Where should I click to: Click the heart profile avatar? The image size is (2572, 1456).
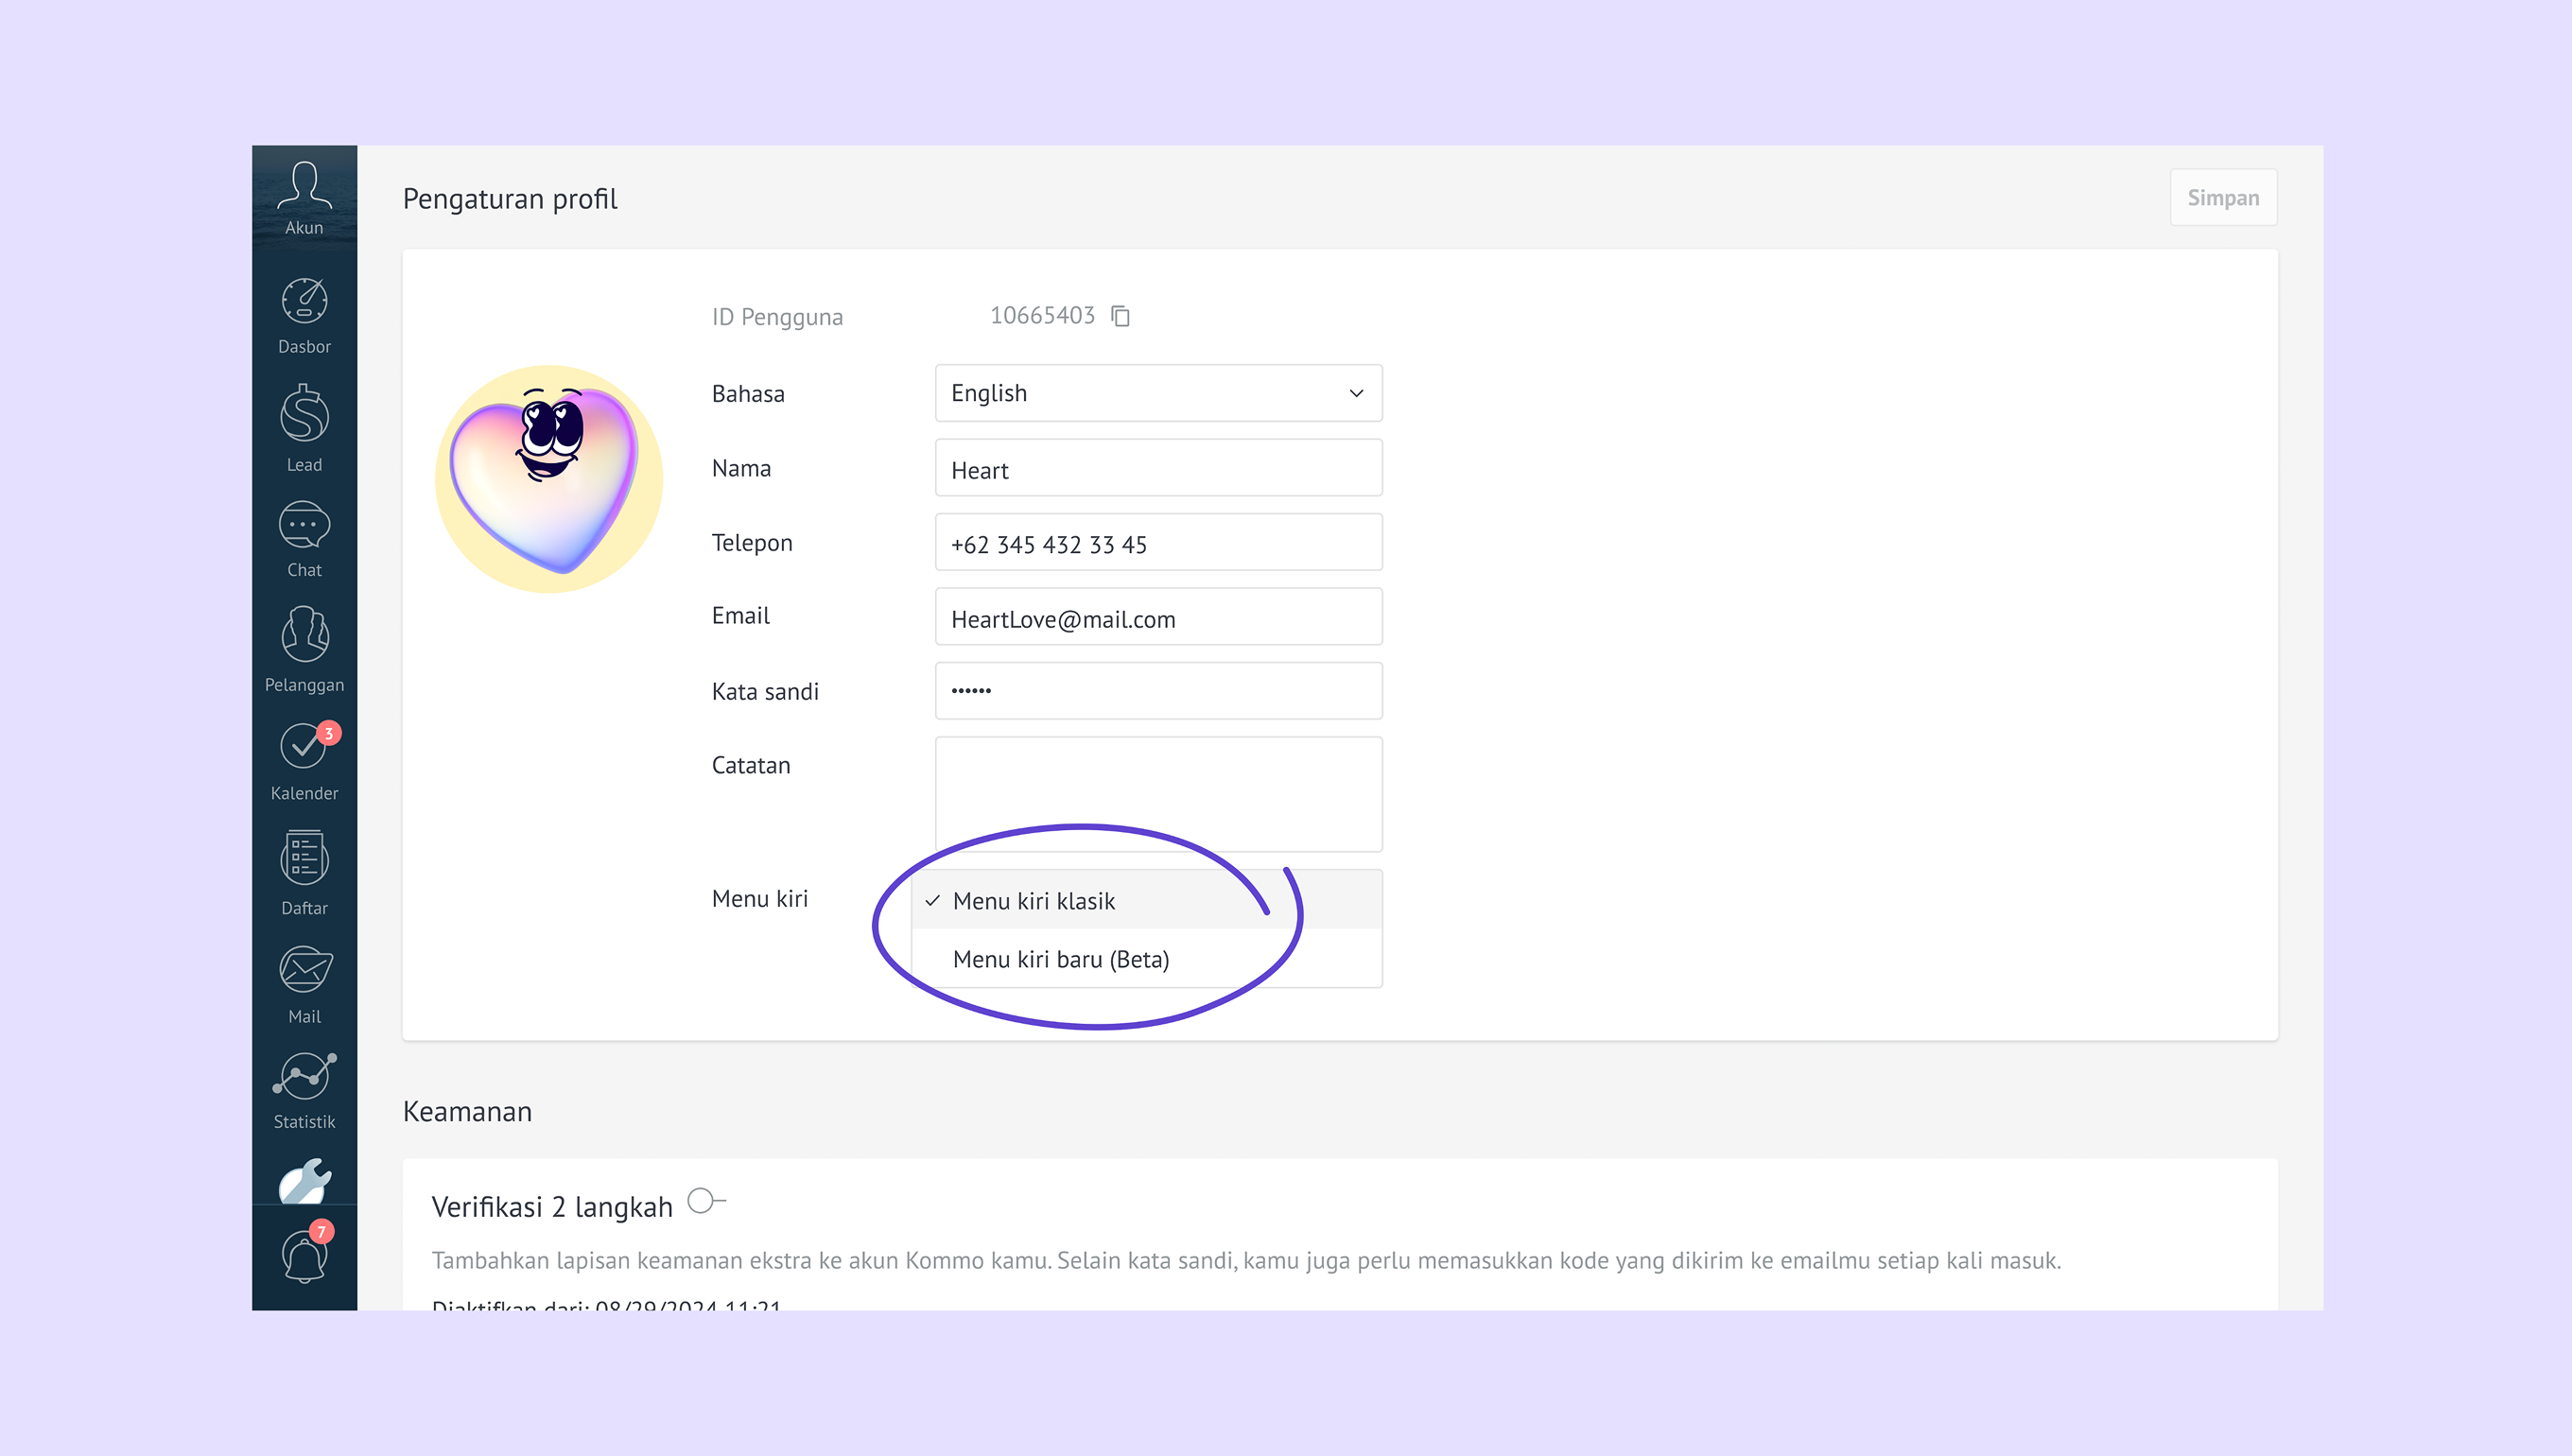click(549, 479)
